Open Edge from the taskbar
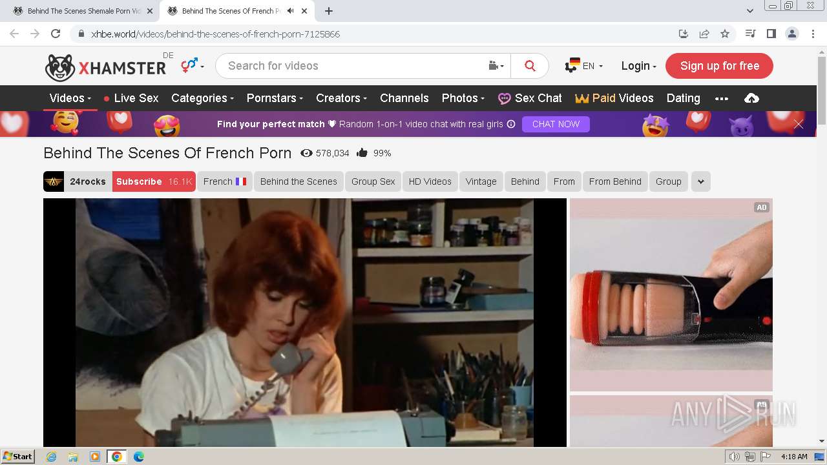Viewport: 827px width, 465px height. (139, 457)
